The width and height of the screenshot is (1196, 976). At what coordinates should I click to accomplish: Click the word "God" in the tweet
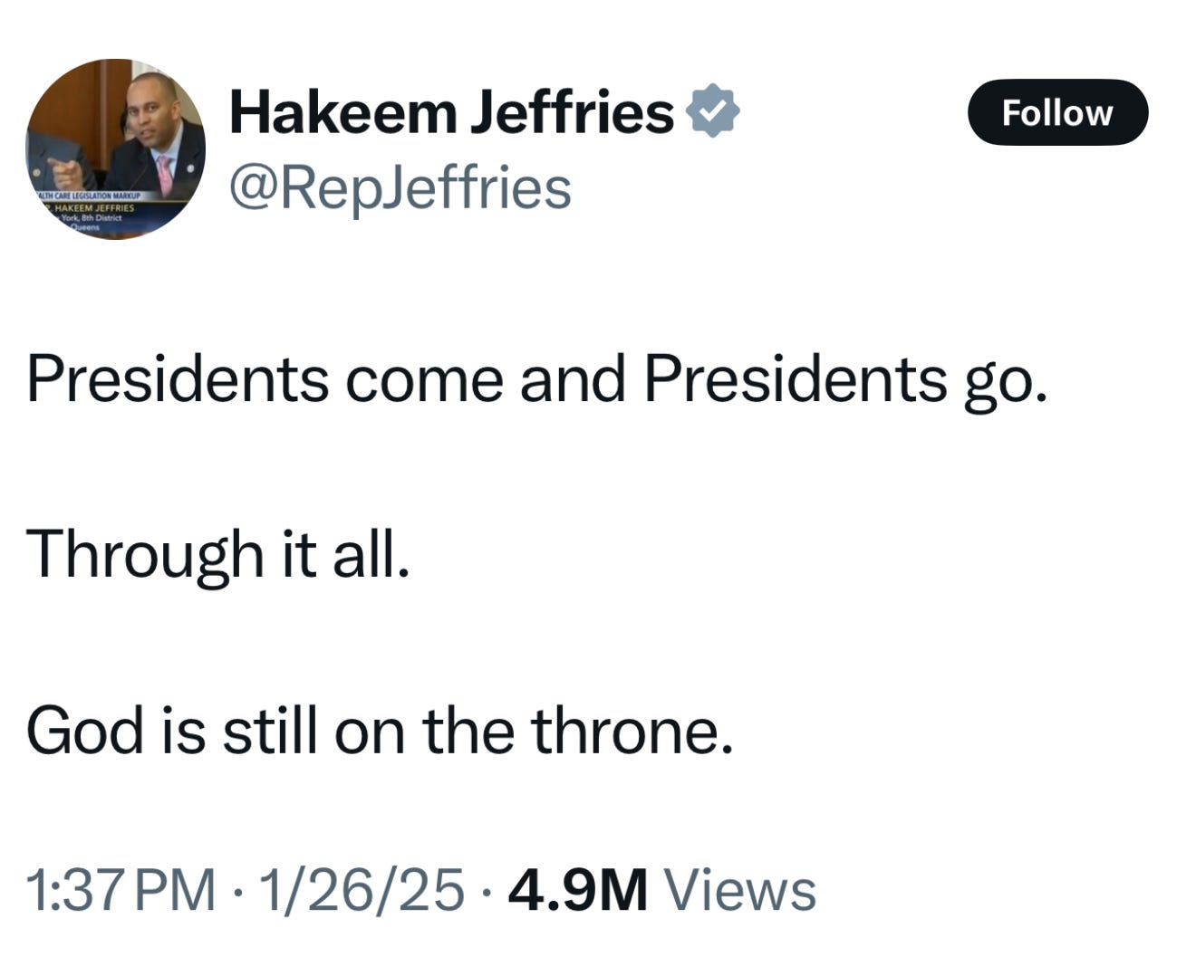tap(86, 730)
